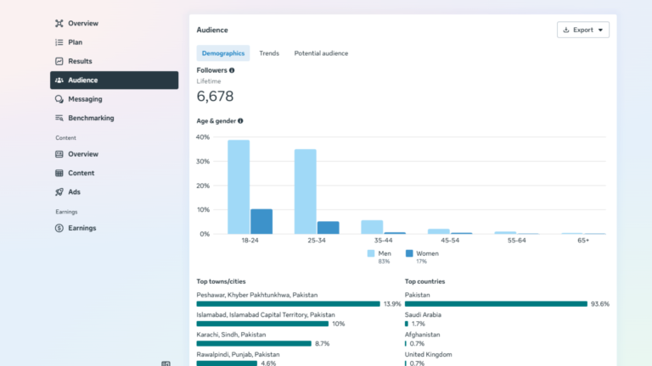652x366 pixels.
Task: Open the Content table icon
Action: pos(59,173)
